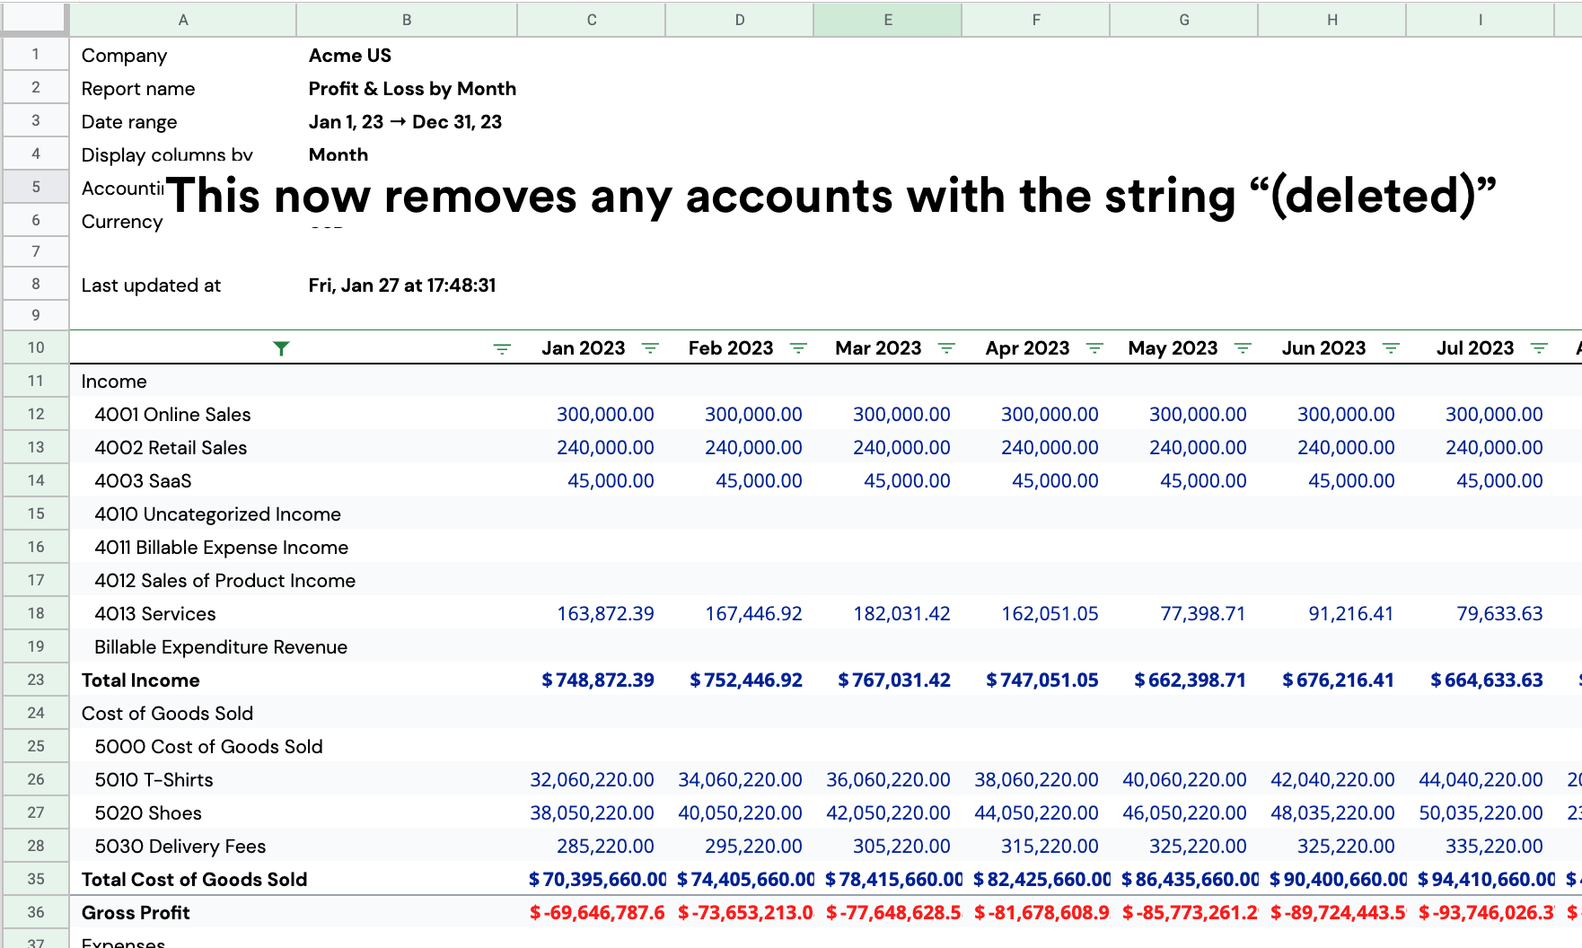Select column E header
Image resolution: width=1582 pixels, height=948 pixels.
(888, 20)
